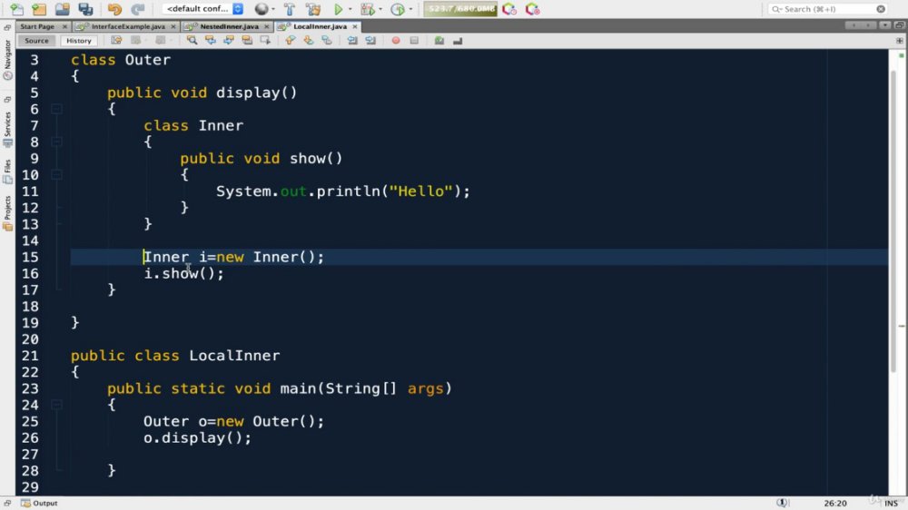Image resolution: width=908 pixels, height=510 pixels.
Task: Open the default config dropdown
Action: coord(202,9)
